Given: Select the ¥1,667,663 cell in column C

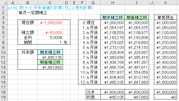Looking at the screenshot, I should (50, 67).
